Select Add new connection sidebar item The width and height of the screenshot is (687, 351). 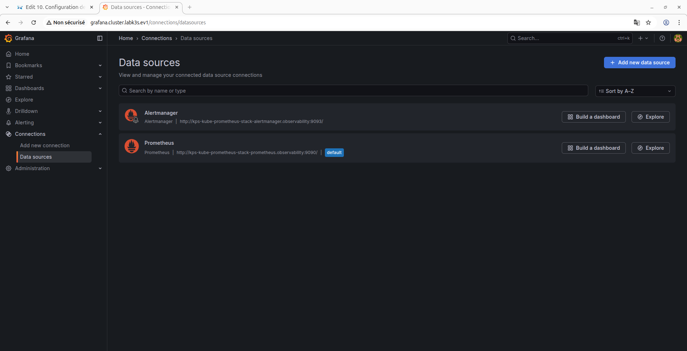point(45,145)
